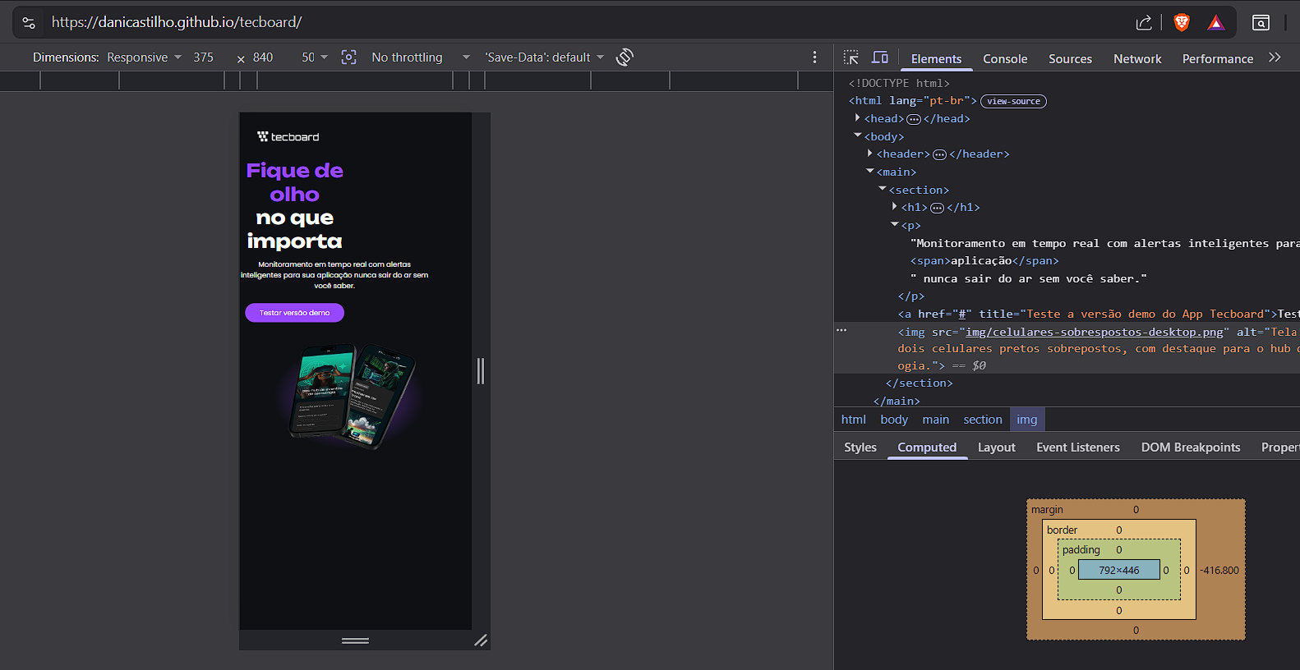
Task: Open the Save-Data default dropdown
Action: (544, 57)
